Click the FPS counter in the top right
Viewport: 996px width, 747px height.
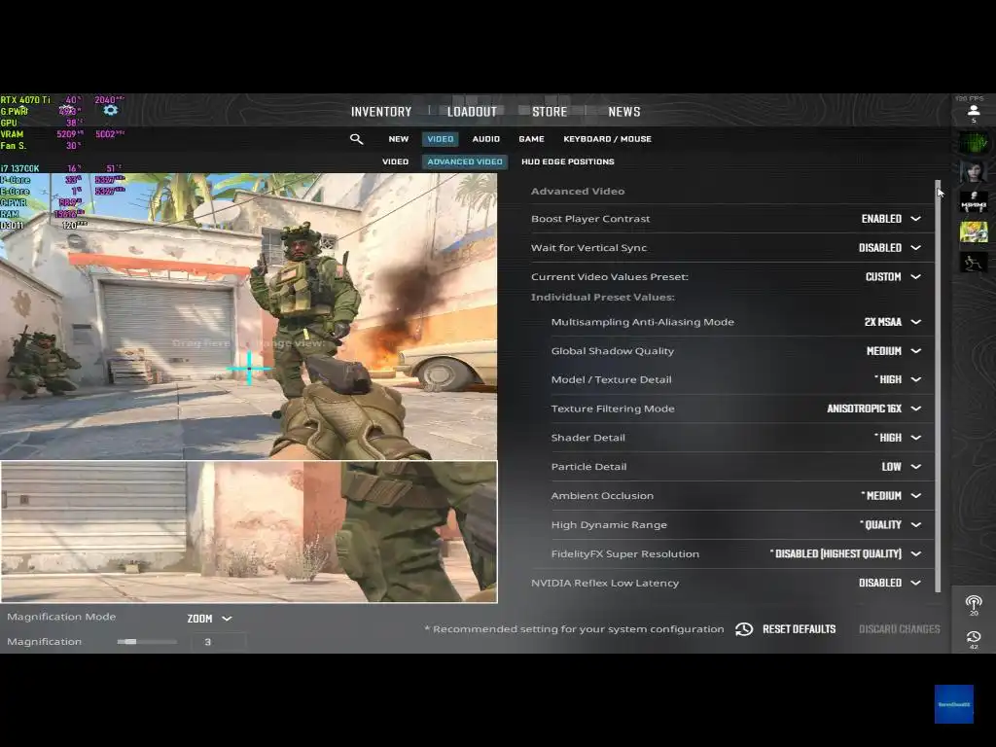pyautogui.click(x=970, y=98)
